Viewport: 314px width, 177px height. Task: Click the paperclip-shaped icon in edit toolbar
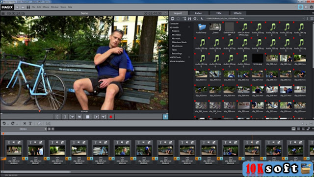point(39,124)
